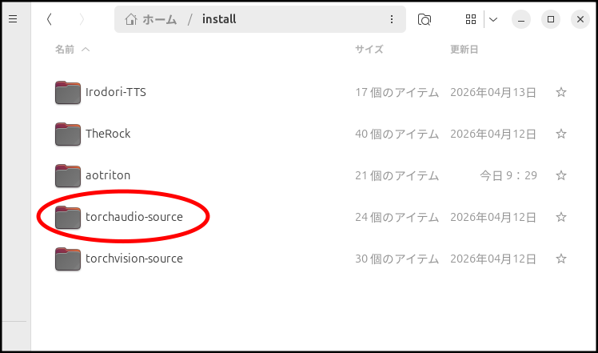Open the Irodori-TTS folder icon
This screenshot has height=353, width=598.
[68, 92]
